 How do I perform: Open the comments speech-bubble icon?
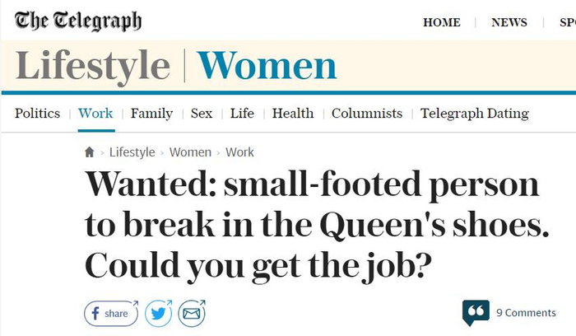point(475,312)
